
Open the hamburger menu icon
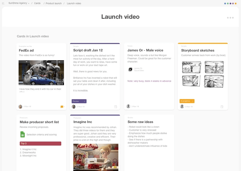pyautogui.click(x=3, y=3)
